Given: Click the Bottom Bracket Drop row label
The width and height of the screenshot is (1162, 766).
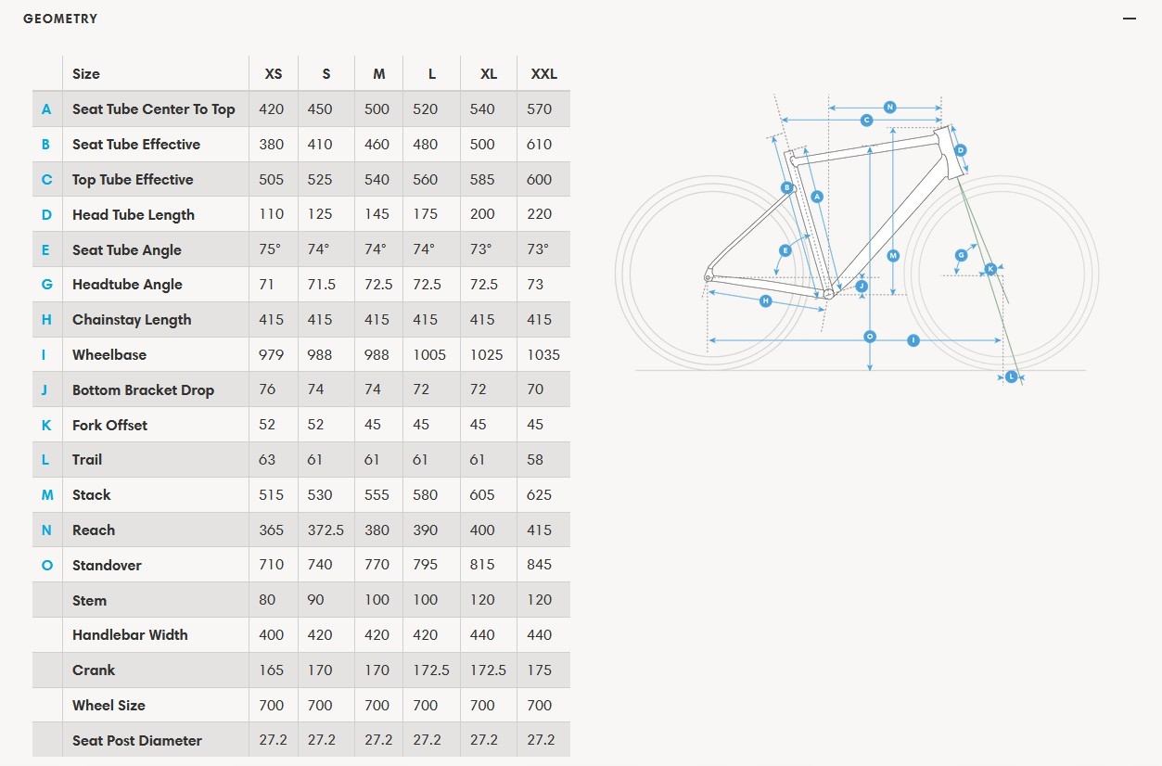Looking at the screenshot, I should coord(143,390).
